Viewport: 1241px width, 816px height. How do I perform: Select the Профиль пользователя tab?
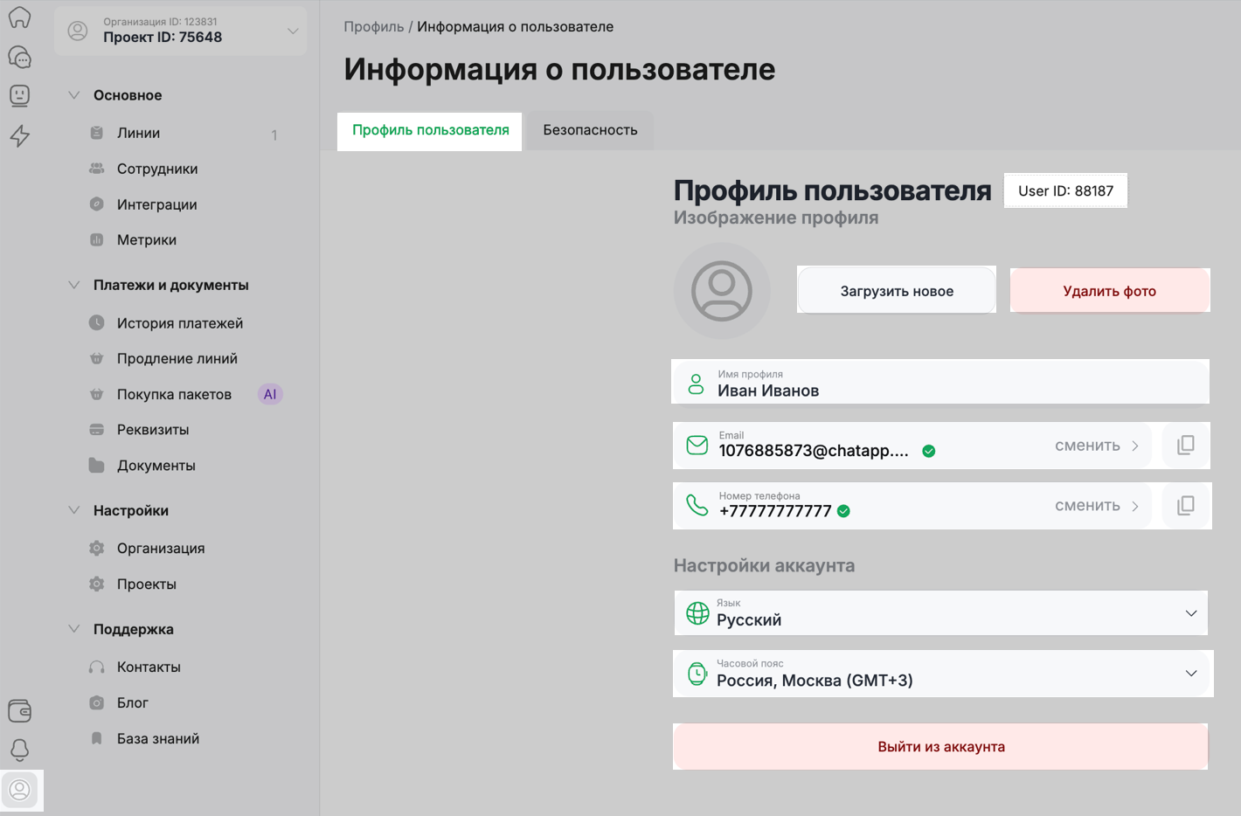(x=430, y=130)
